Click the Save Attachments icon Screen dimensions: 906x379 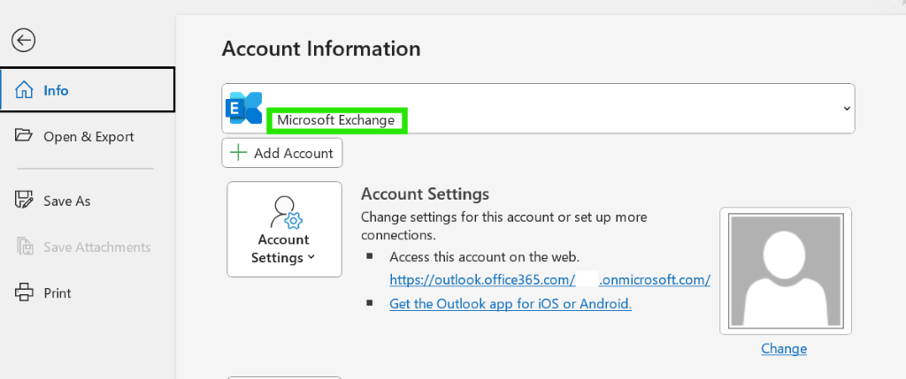point(25,246)
